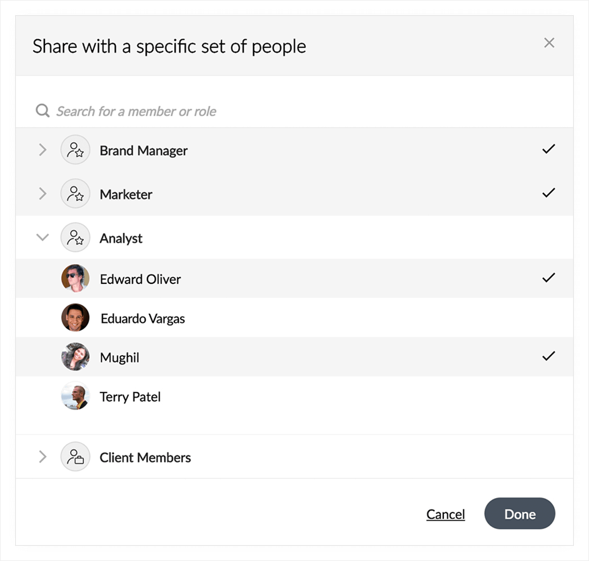This screenshot has width=589, height=561.
Task: Click the search magnifier icon
Action: (x=42, y=111)
